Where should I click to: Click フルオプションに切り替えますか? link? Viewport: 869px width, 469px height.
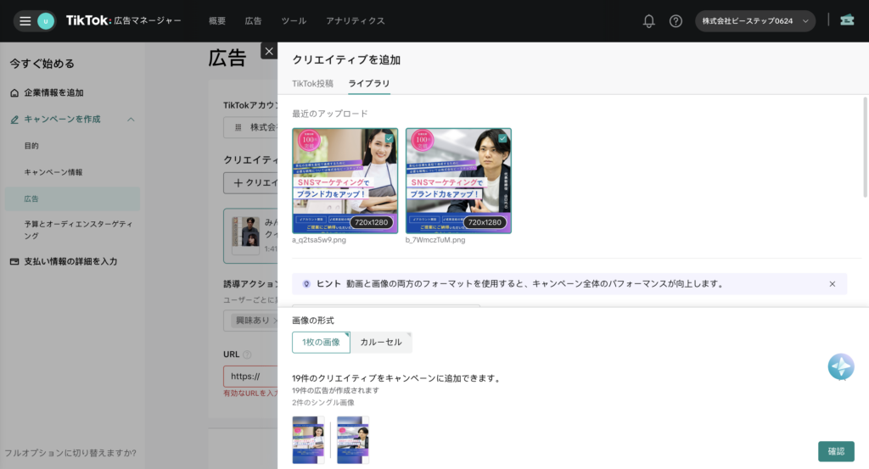(70, 453)
